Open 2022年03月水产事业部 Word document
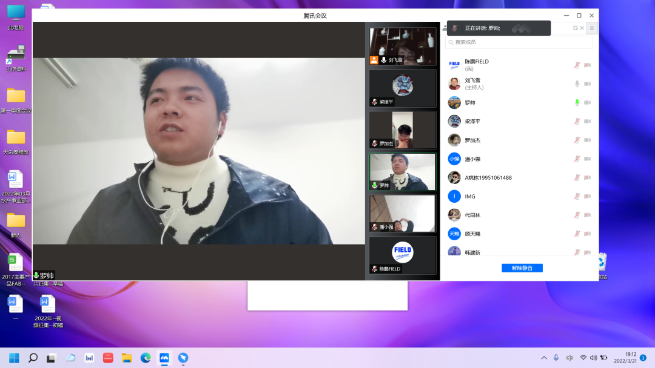Viewport: 655px width, 368px height. point(15,186)
